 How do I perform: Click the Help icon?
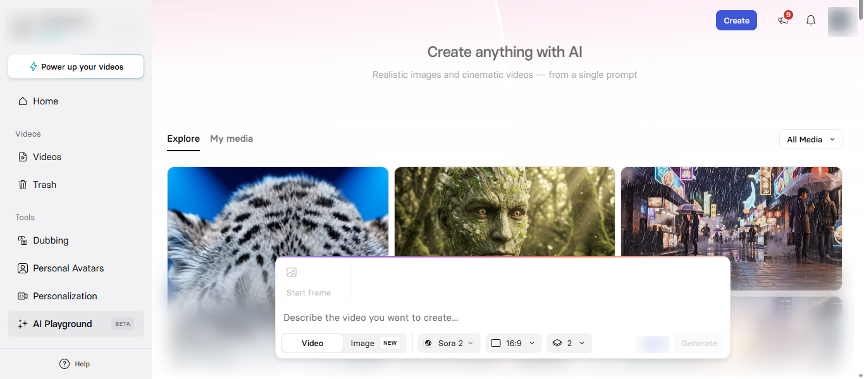65,364
